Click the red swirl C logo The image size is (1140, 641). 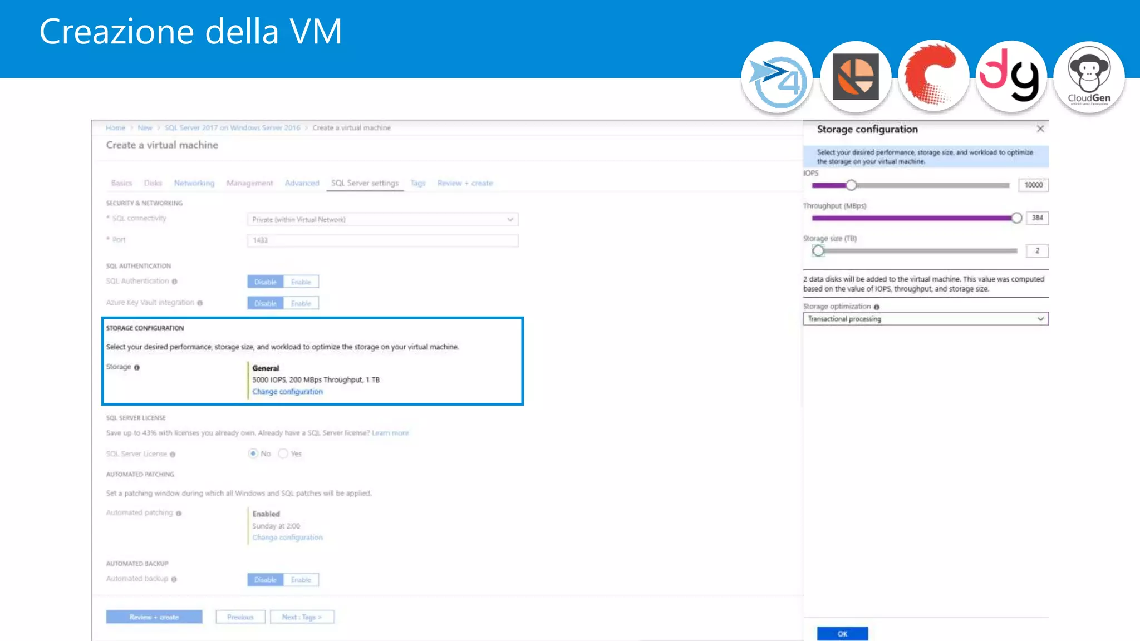pos(933,76)
